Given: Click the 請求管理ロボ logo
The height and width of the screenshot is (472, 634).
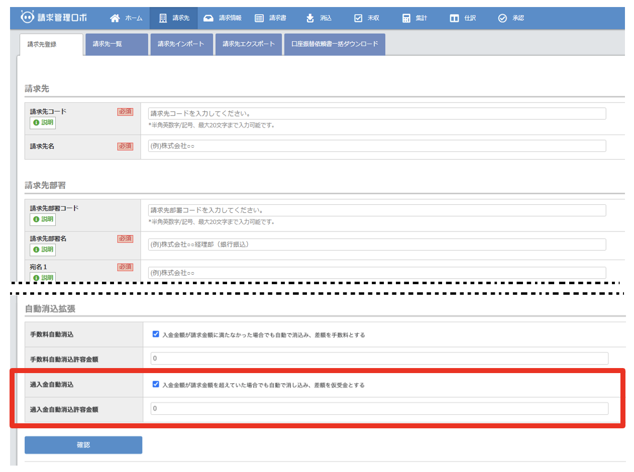Looking at the screenshot, I should coord(54,18).
